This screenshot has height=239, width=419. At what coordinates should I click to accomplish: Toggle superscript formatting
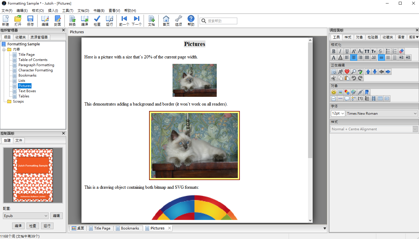click(x=354, y=51)
